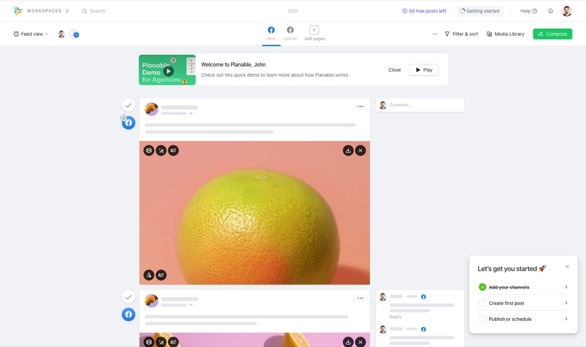Click the green Compose button
This screenshot has width=586, height=347.
(x=552, y=34)
